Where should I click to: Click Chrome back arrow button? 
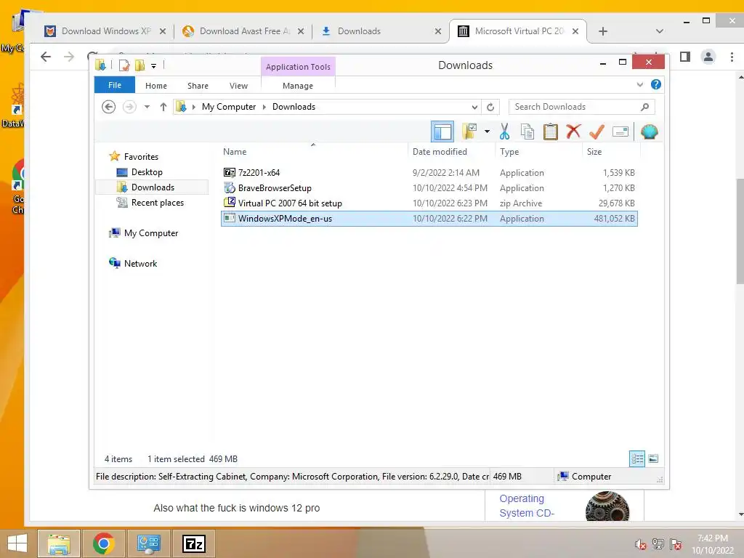[46, 57]
